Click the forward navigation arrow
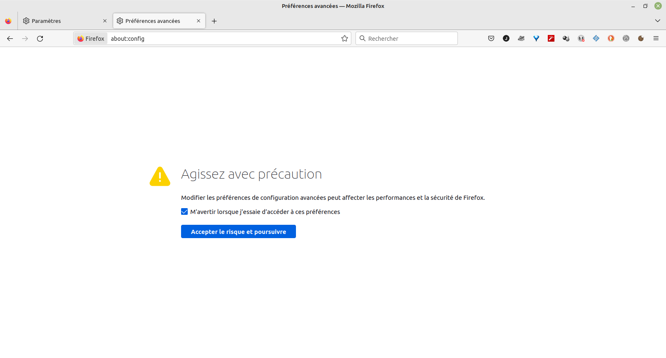Viewport: 666px width, 358px height. [25, 38]
